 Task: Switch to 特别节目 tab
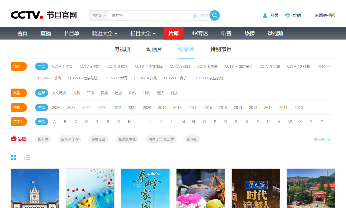pyautogui.click(x=221, y=49)
